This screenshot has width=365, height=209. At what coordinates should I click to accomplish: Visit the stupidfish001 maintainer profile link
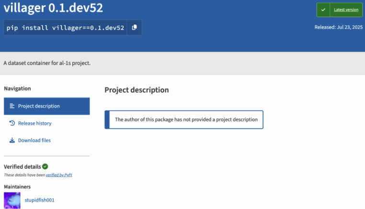click(x=39, y=200)
